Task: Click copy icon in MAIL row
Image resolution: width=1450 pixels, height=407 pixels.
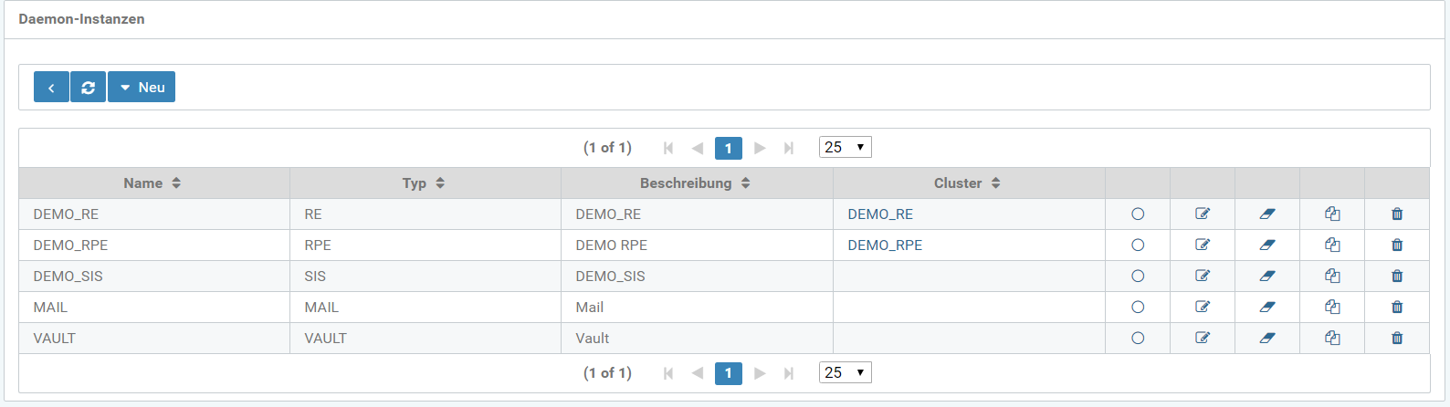Action: click(x=1331, y=308)
